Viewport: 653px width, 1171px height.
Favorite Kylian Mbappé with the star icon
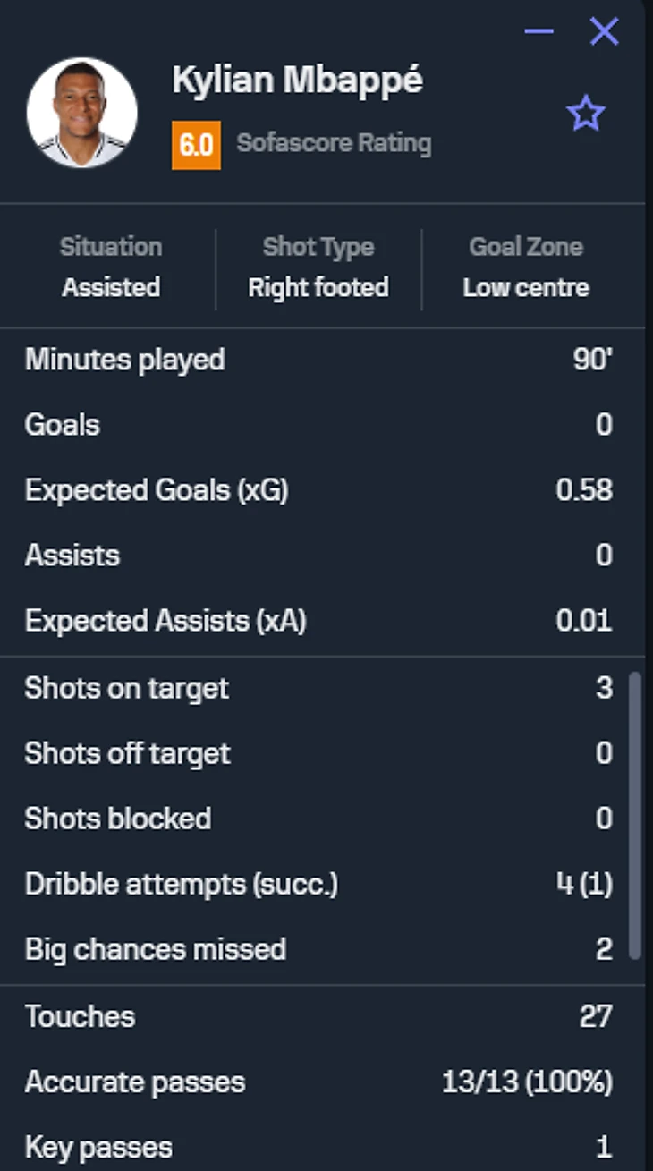(586, 115)
